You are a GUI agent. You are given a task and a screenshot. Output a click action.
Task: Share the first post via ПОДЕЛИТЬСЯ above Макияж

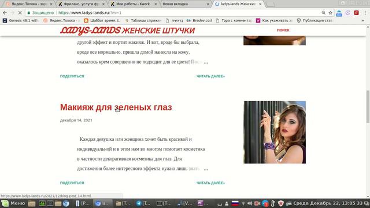click(x=72, y=76)
